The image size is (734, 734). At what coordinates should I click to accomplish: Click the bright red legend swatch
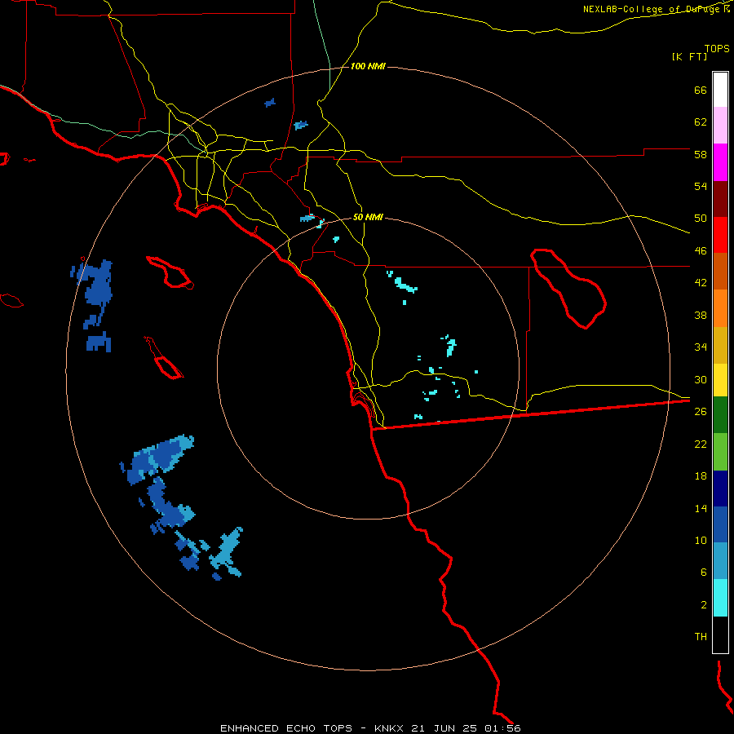pos(720,235)
